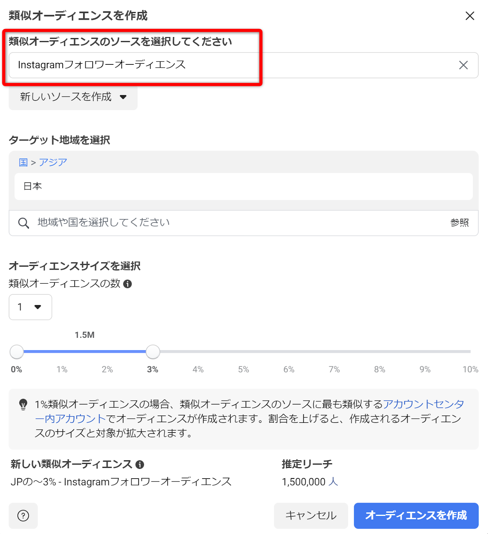Viewport: 488px width, 534px height.
Task: Click the オーディエンスを作成 button
Action: click(416, 516)
